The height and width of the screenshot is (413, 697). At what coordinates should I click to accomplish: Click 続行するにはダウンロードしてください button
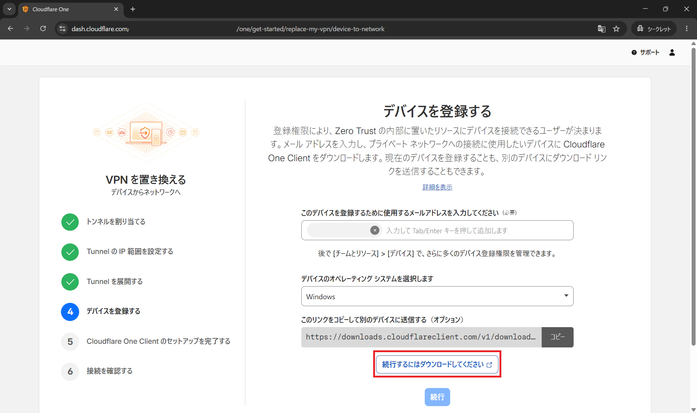pyautogui.click(x=437, y=364)
